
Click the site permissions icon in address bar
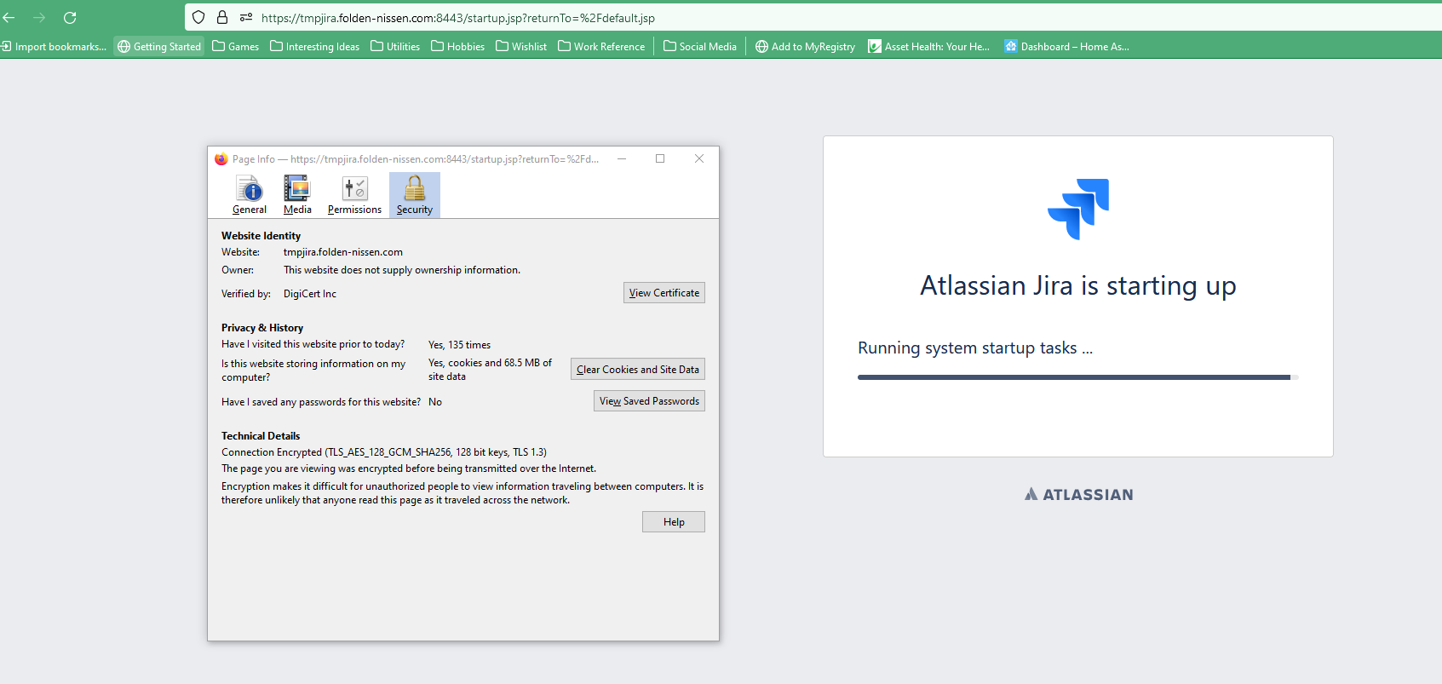[x=246, y=17]
